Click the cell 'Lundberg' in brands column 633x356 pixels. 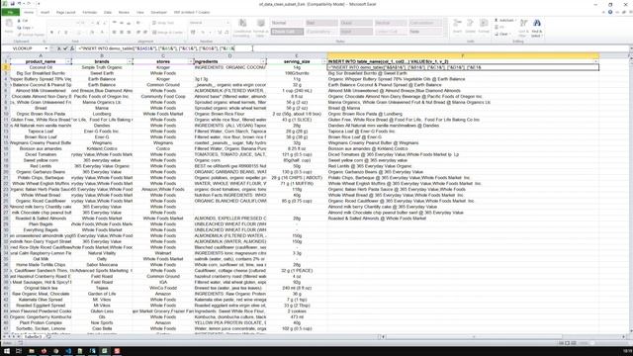coord(102,114)
